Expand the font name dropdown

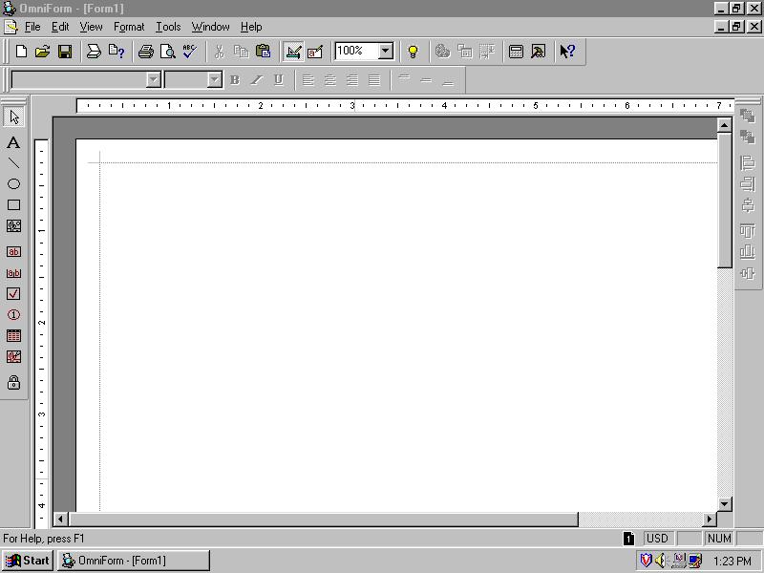pos(153,80)
